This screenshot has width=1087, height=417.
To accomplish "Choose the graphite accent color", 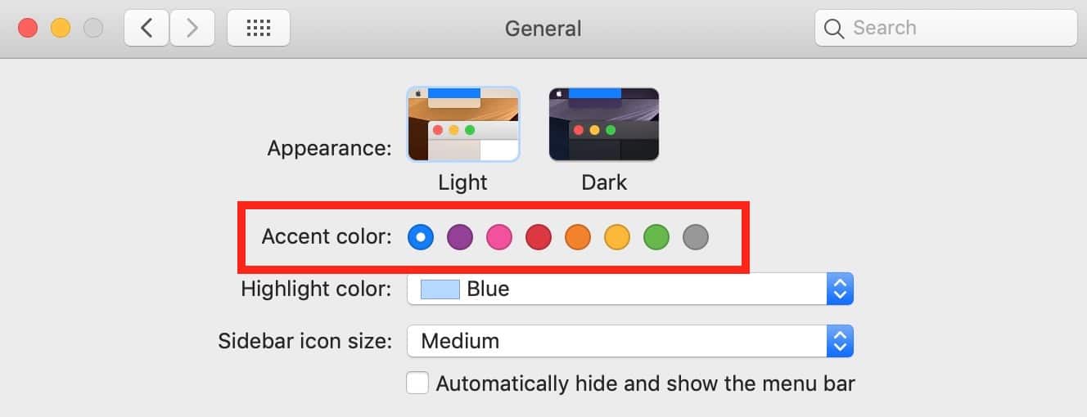I will pyautogui.click(x=696, y=238).
